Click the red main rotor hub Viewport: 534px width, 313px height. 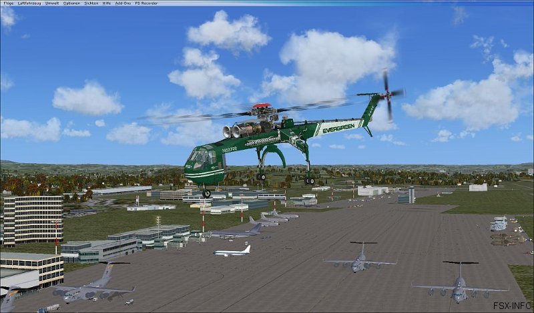pyautogui.click(x=262, y=106)
